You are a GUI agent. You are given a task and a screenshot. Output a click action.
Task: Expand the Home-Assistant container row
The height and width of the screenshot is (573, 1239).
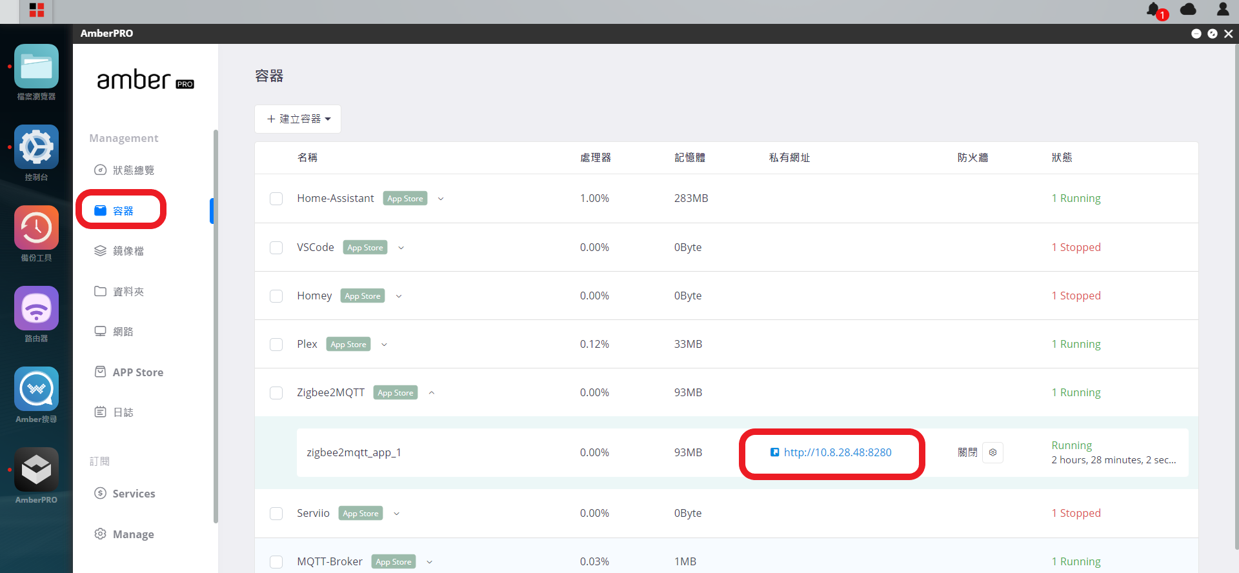(x=441, y=199)
